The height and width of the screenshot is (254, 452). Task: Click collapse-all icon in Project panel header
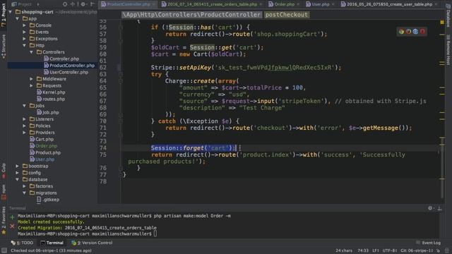coord(73,4)
